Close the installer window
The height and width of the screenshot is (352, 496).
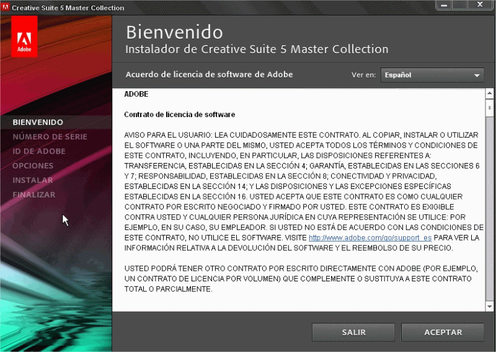[x=480, y=5]
